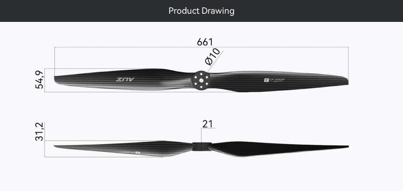
Task: Select the 54,9 blade width dimension
Action: (39, 80)
